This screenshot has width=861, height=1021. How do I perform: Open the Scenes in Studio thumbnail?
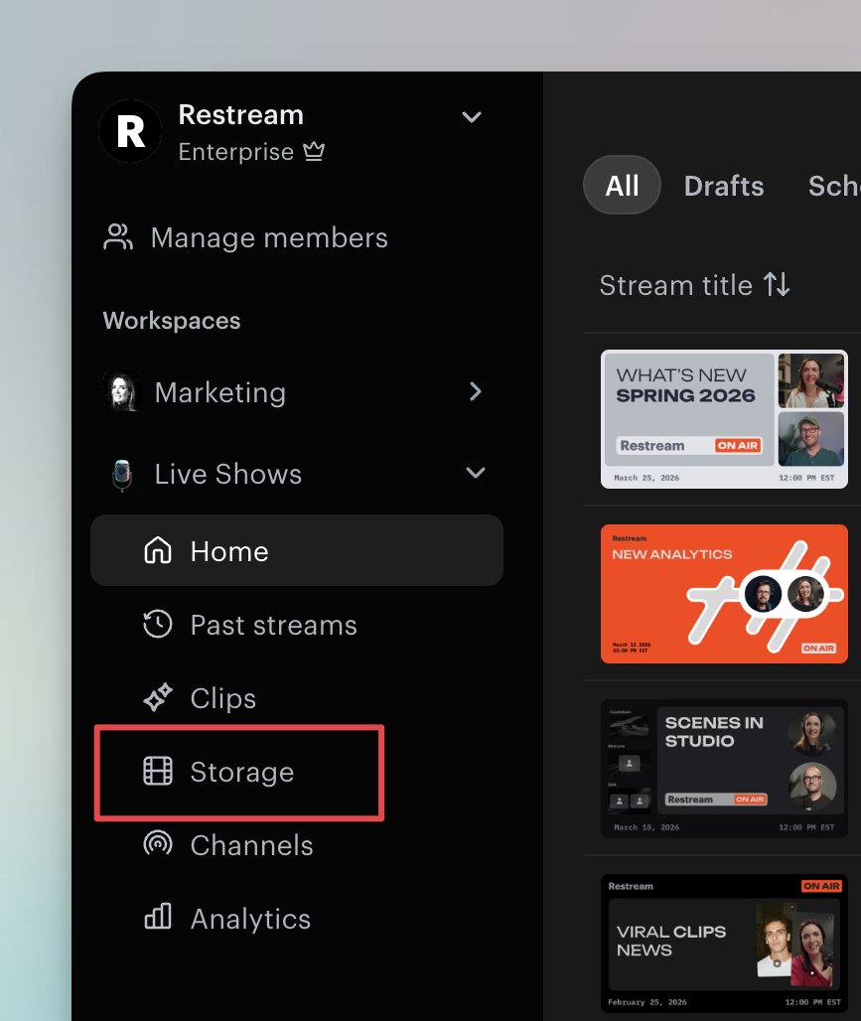pyautogui.click(x=724, y=769)
